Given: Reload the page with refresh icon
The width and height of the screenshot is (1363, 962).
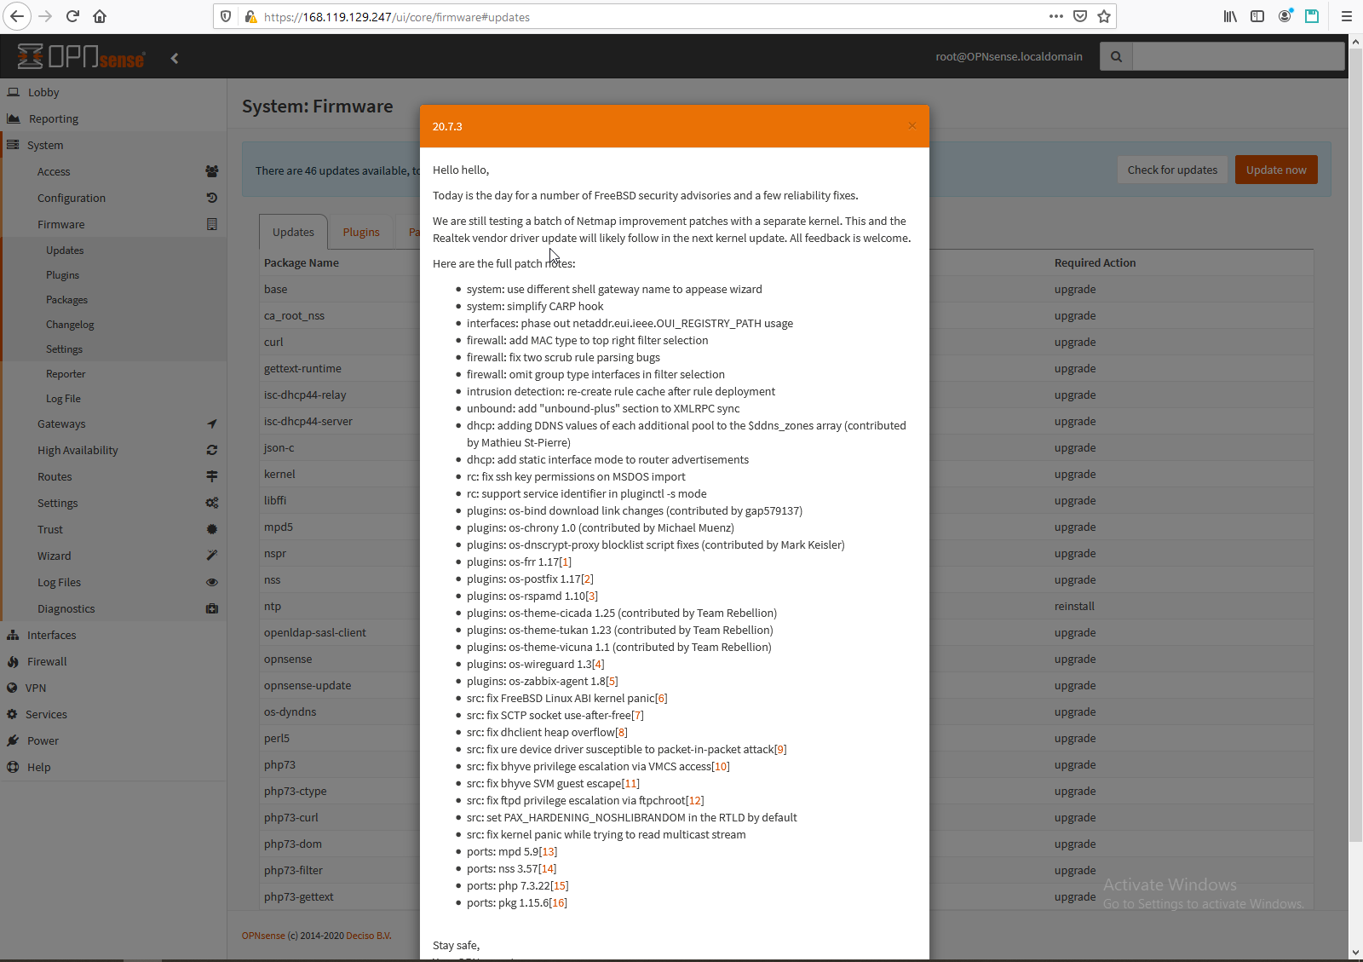Looking at the screenshot, I should [73, 16].
